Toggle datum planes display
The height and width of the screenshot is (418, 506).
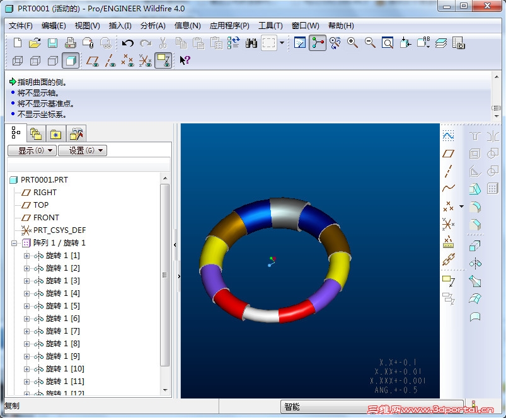93,60
